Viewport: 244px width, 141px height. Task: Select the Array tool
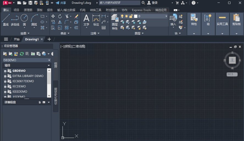coord(66,28)
